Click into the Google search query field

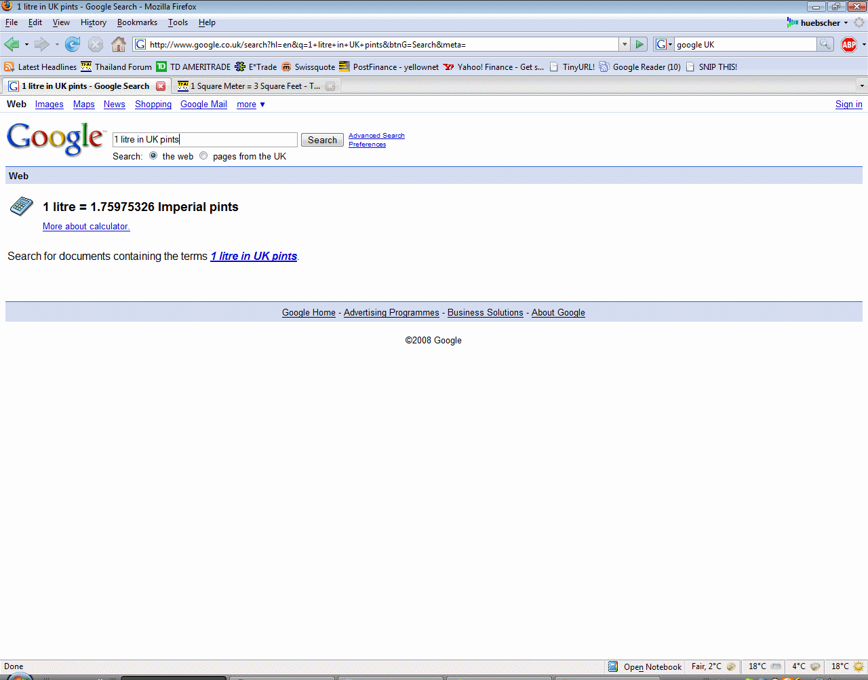point(205,140)
